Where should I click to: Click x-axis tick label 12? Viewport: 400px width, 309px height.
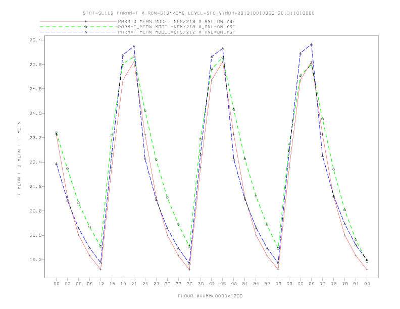coord(101,284)
